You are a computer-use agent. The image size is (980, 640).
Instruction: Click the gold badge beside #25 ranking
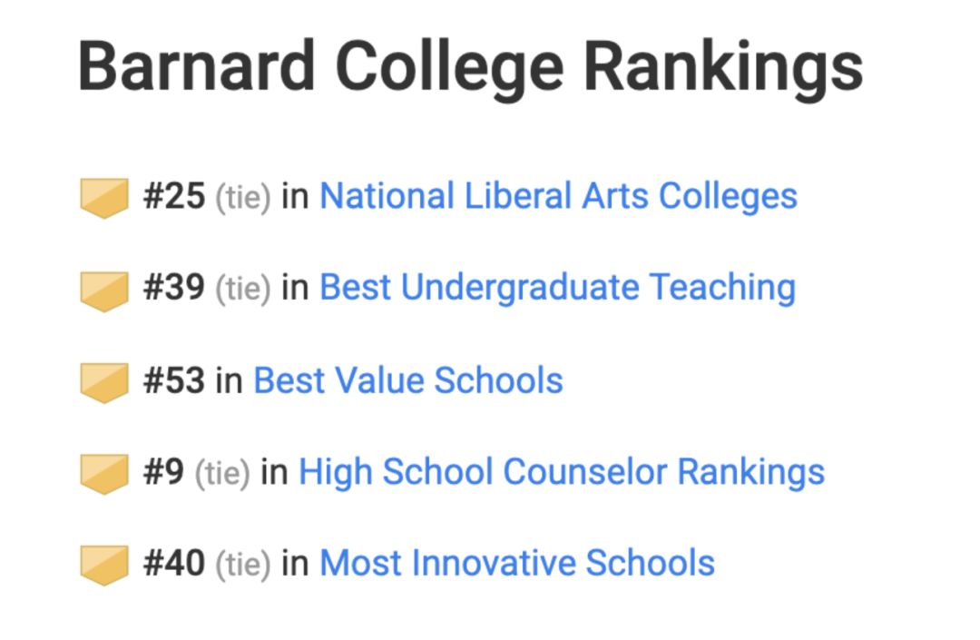point(104,198)
